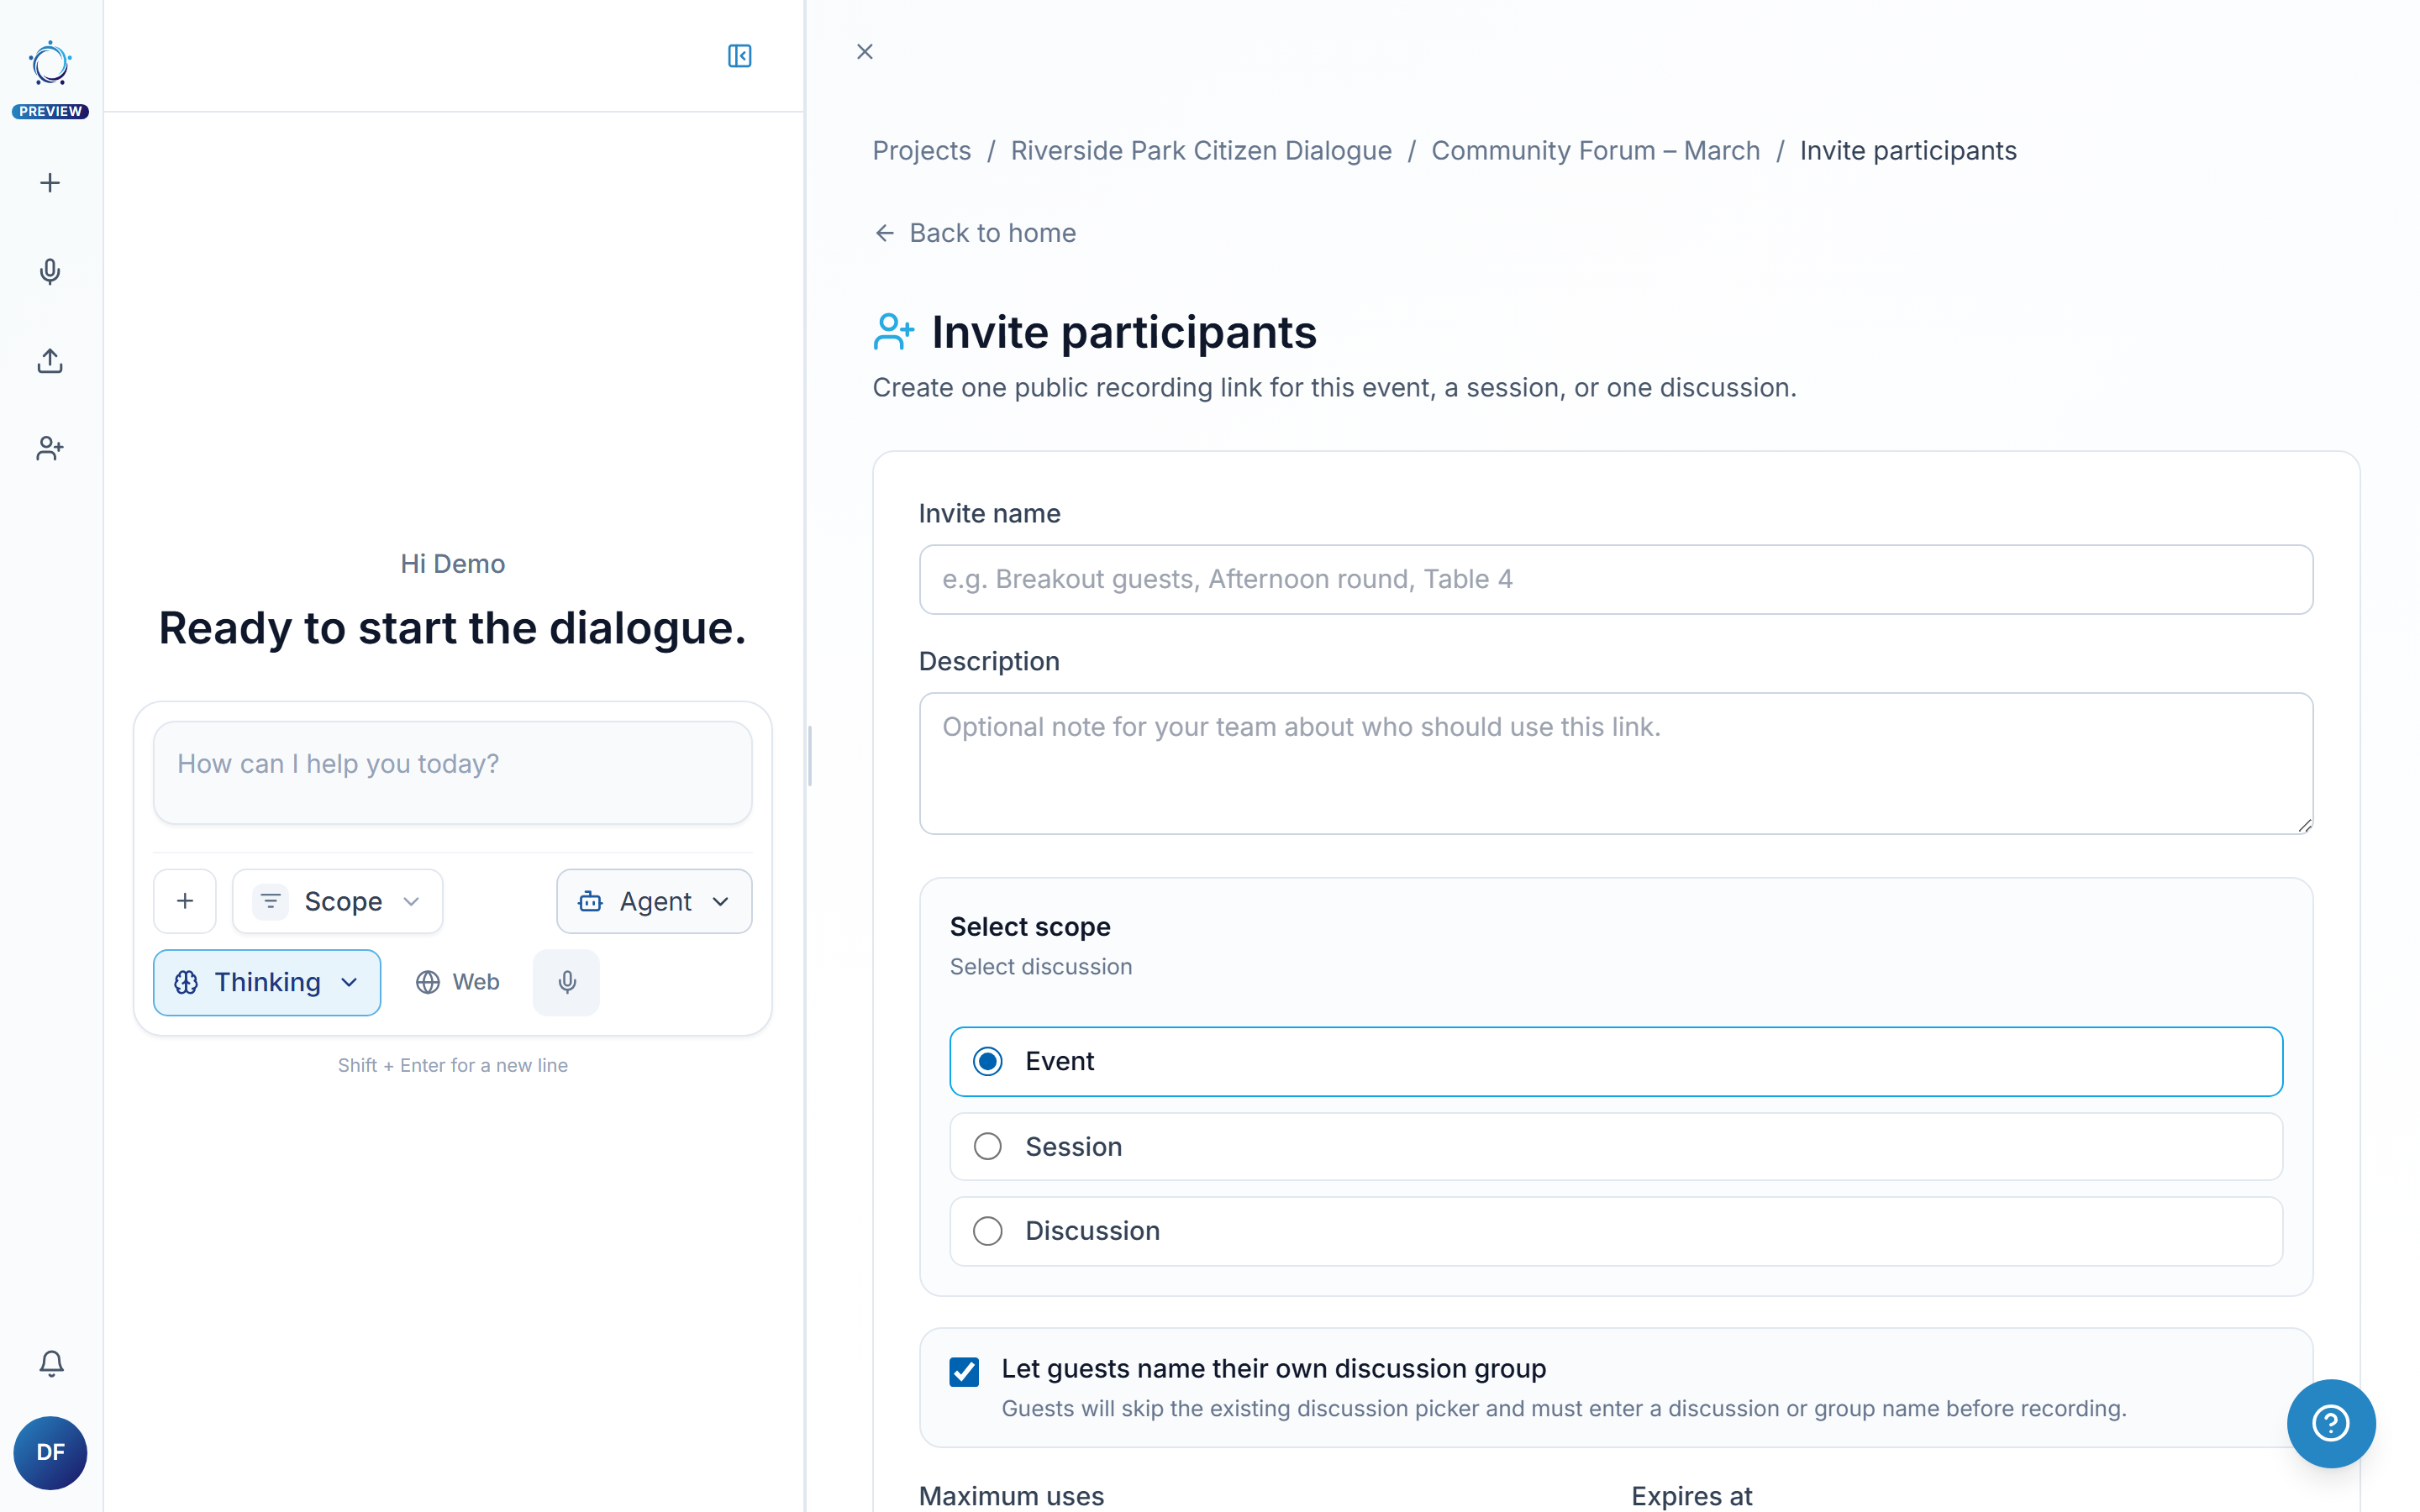
Task: Open the help question mark button
Action: point(2331,1423)
